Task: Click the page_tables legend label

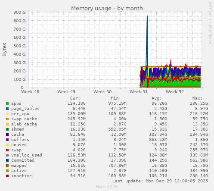Action: 25,109
